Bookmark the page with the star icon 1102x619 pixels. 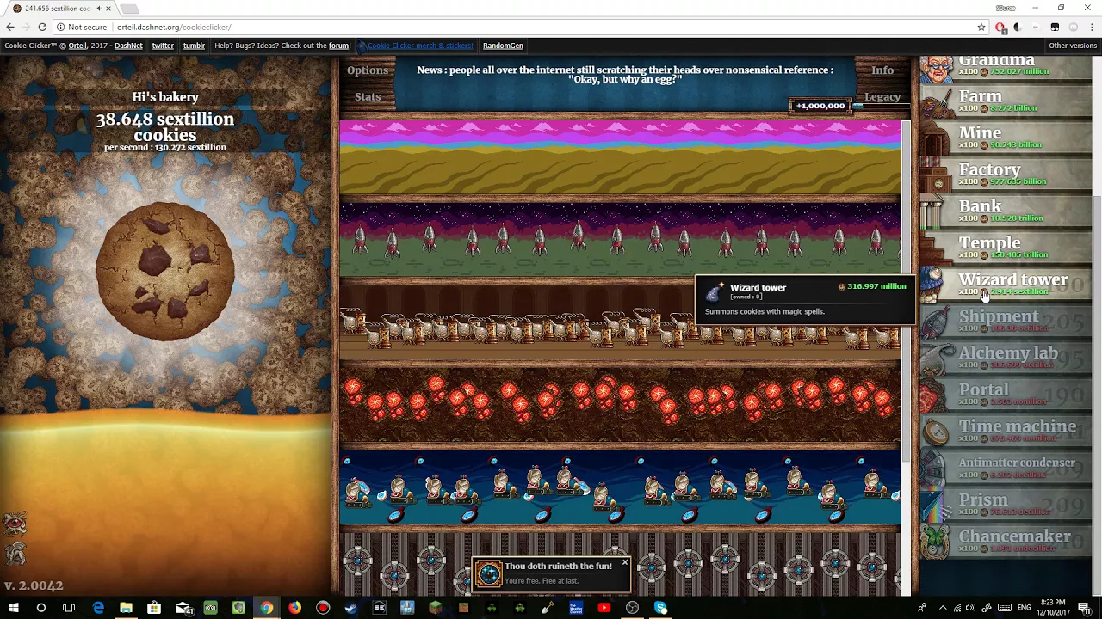pyautogui.click(x=981, y=28)
